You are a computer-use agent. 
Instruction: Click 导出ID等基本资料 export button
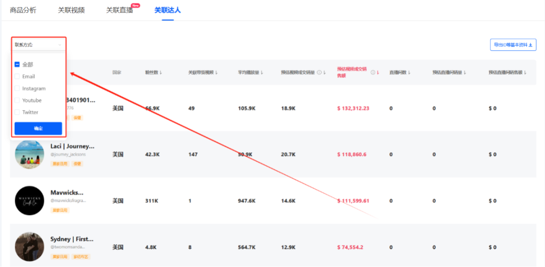pyautogui.click(x=513, y=45)
